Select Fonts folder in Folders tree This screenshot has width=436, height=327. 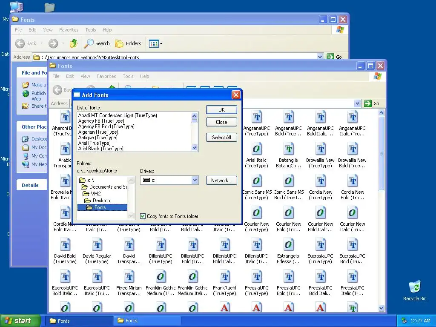(102, 207)
